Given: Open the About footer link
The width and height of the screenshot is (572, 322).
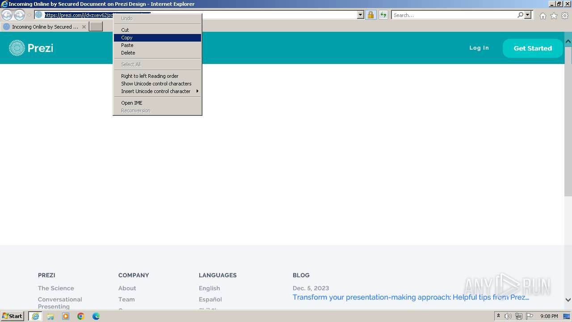Looking at the screenshot, I should click(x=127, y=288).
